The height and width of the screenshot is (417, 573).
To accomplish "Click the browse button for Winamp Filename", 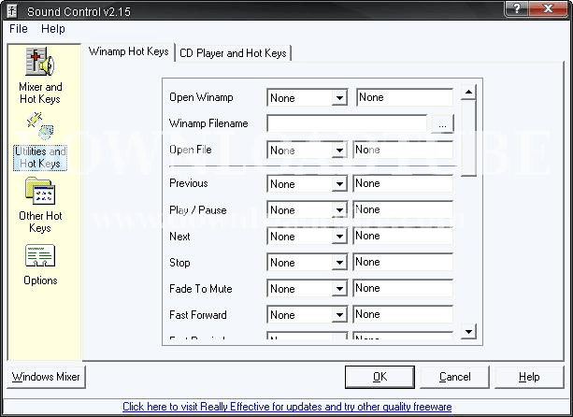I will (441, 123).
